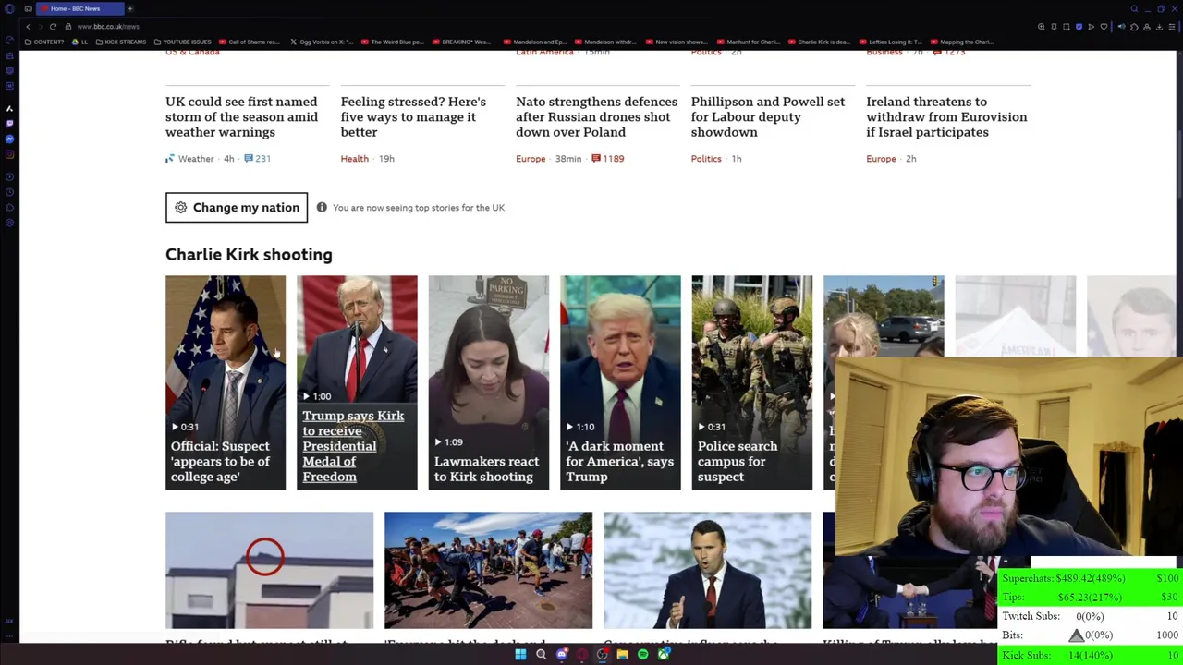
Task: Open the Ogg Vorbis on X bookmark
Action: pos(322,42)
